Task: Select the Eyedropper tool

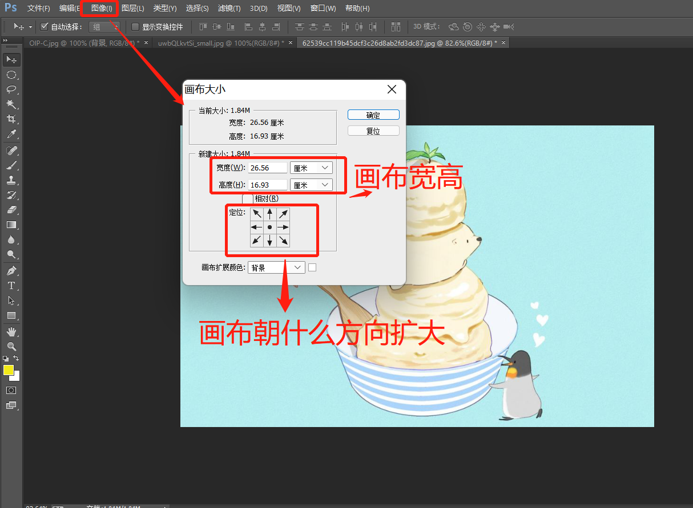Action: click(11, 134)
